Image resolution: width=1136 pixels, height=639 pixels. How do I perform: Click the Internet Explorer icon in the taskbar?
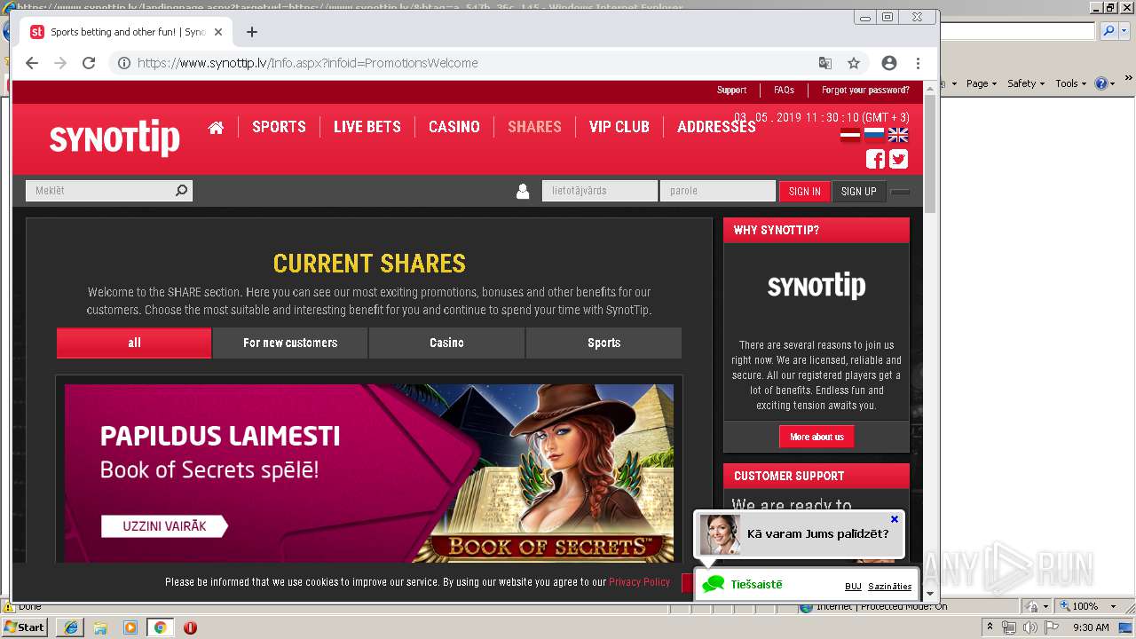[x=70, y=627]
